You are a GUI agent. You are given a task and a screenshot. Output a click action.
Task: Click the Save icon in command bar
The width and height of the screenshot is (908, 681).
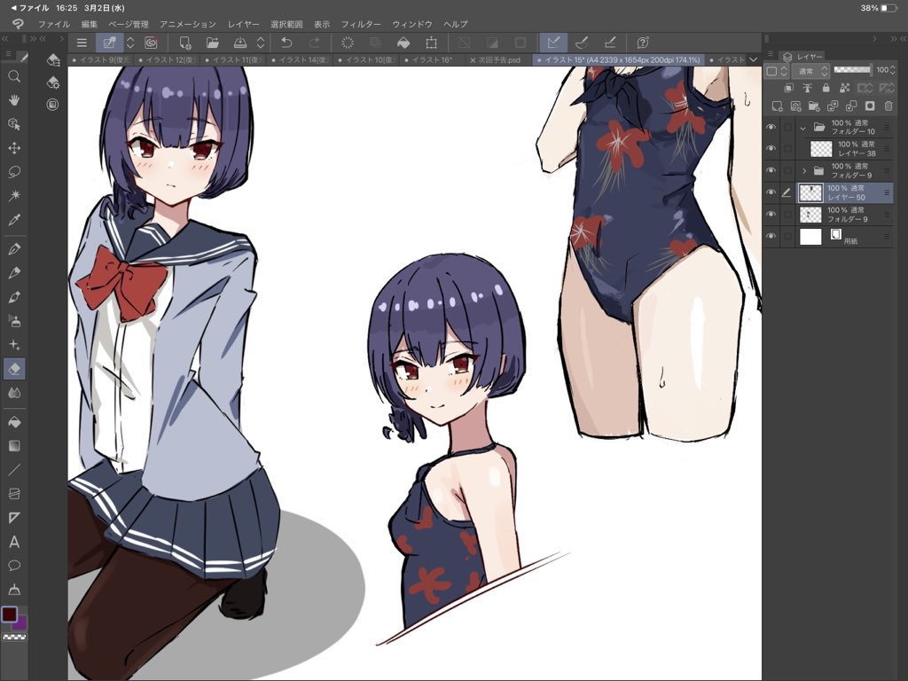click(x=239, y=43)
